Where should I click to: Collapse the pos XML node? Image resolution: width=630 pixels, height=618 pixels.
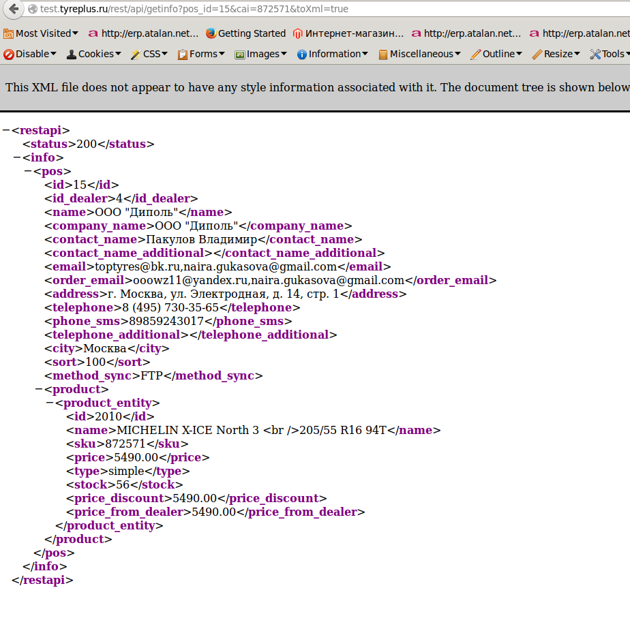[28, 171]
